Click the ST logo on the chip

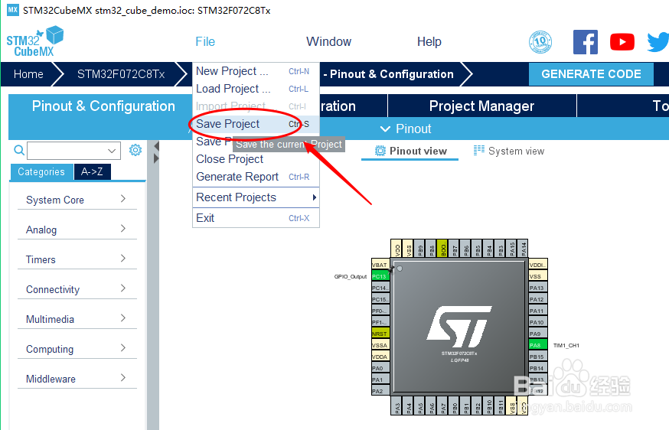coord(459,326)
